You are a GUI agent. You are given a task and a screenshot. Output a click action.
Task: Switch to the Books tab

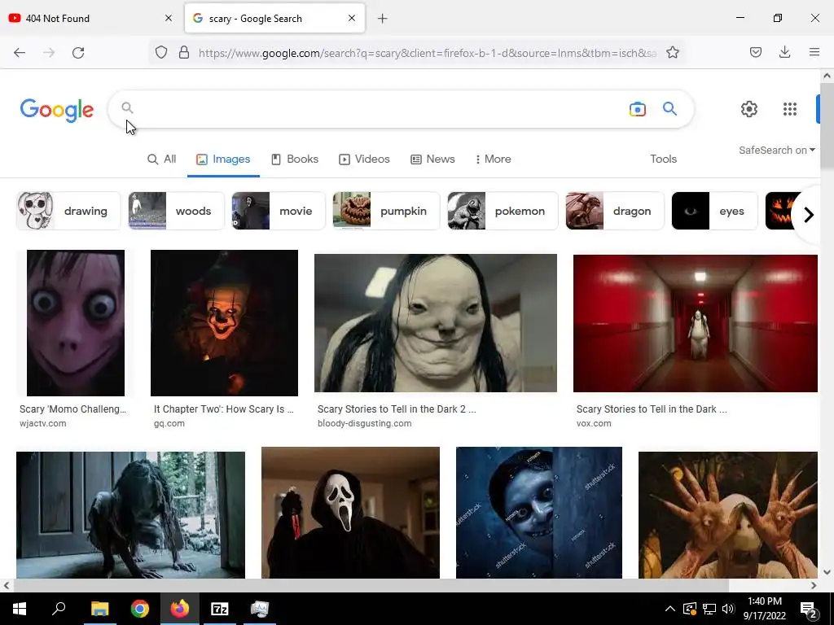(x=295, y=159)
